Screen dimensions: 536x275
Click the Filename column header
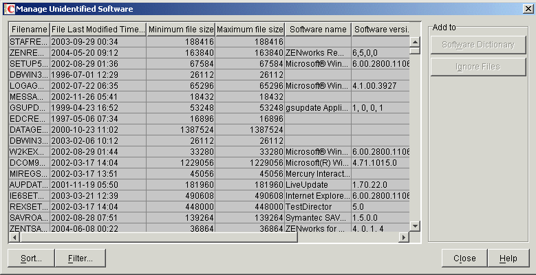click(30, 30)
